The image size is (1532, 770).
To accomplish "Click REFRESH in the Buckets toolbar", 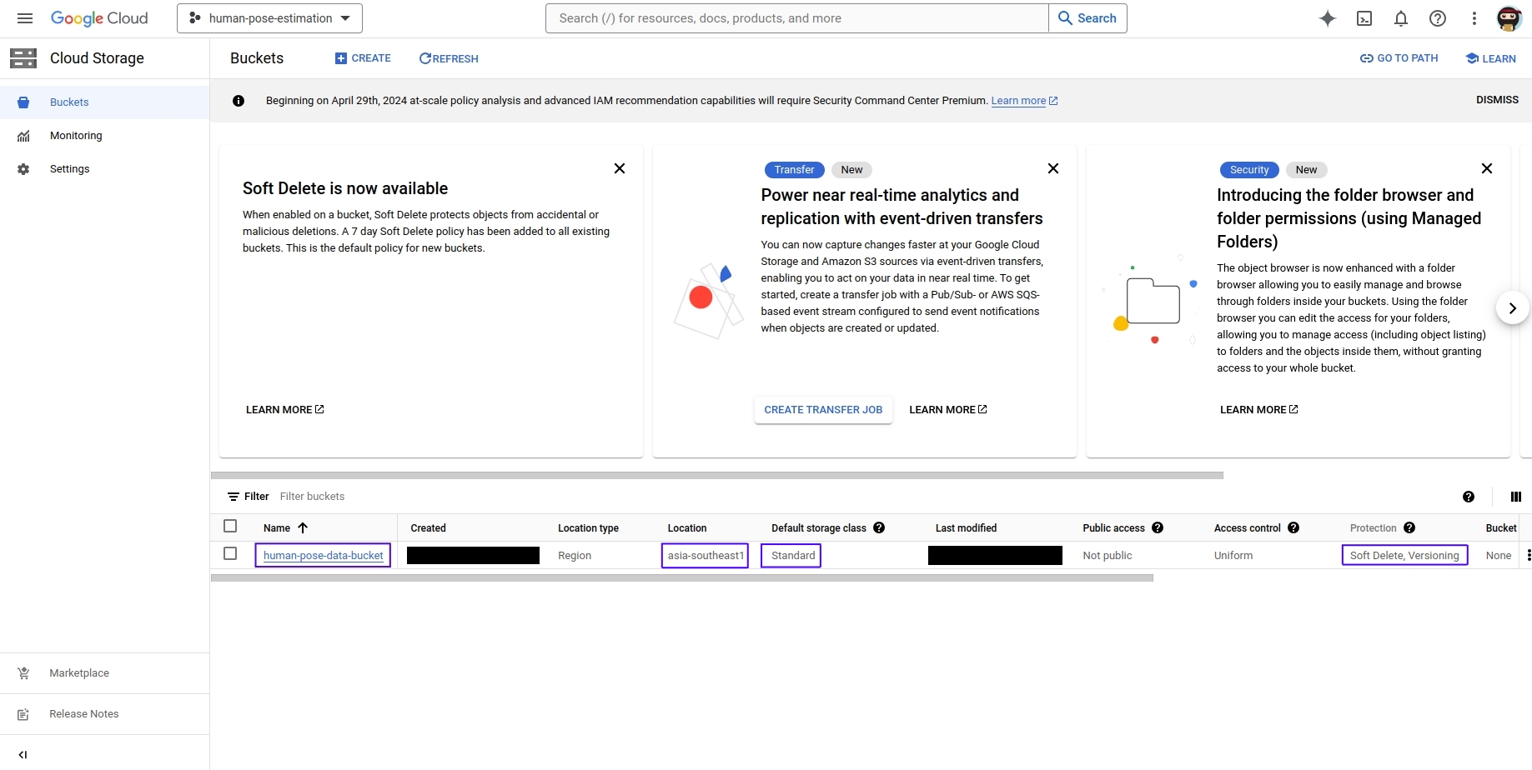I will pos(449,58).
